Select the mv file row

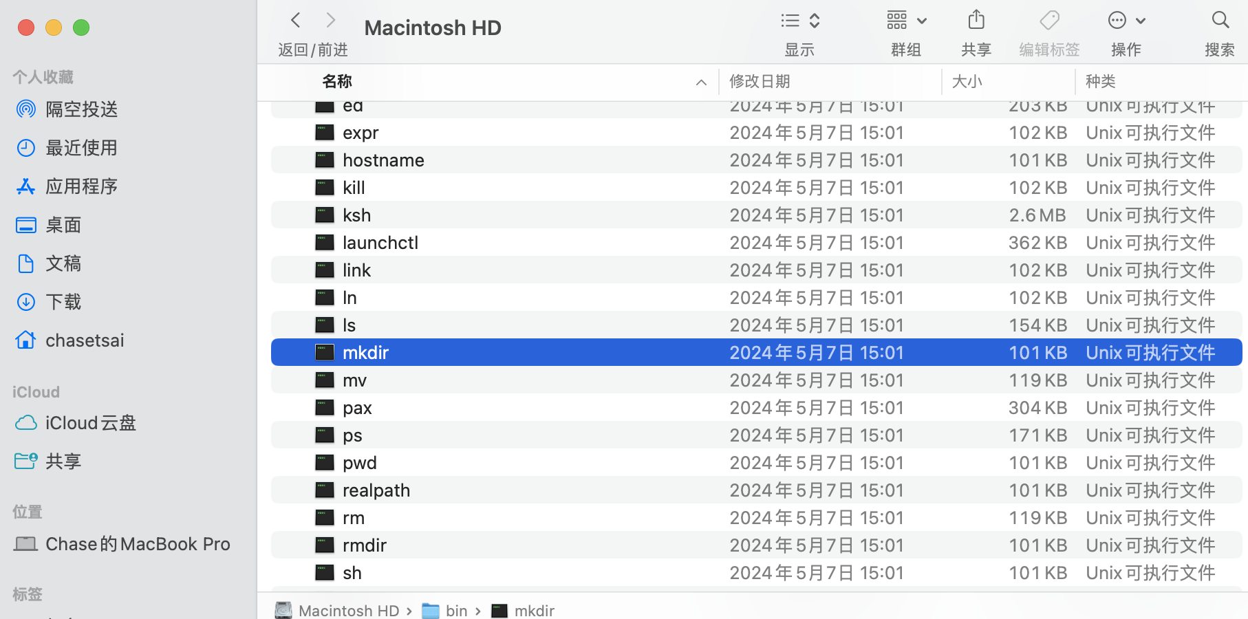click(756, 380)
